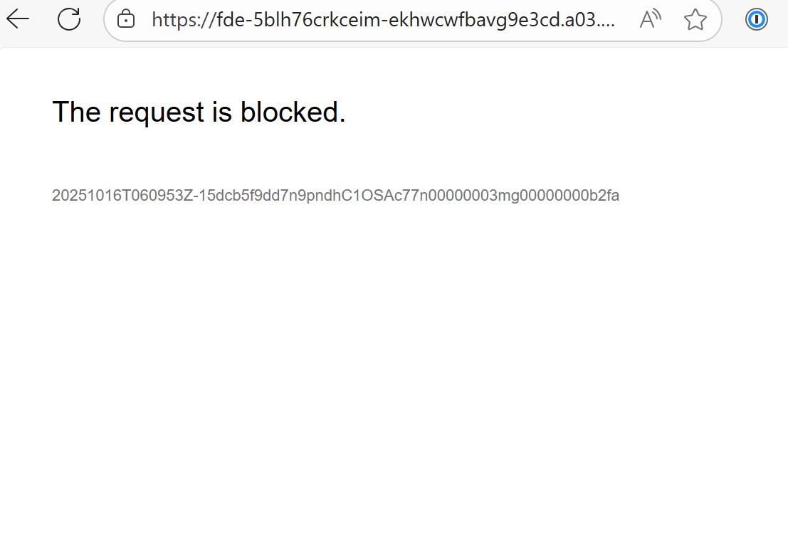Reload the blocked page with refresh icon
This screenshot has width=788, height=553.
pyautogui.click(x=68, y=19)
